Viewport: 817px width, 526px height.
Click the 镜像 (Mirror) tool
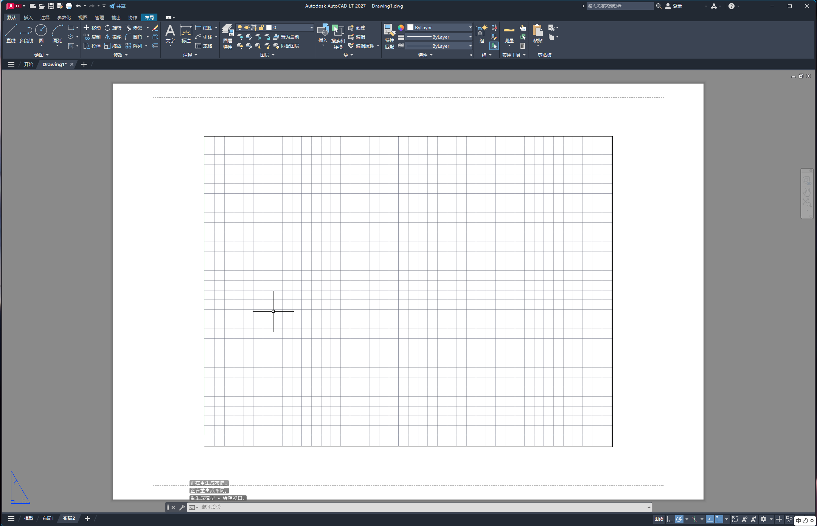[x=113, y=37]
